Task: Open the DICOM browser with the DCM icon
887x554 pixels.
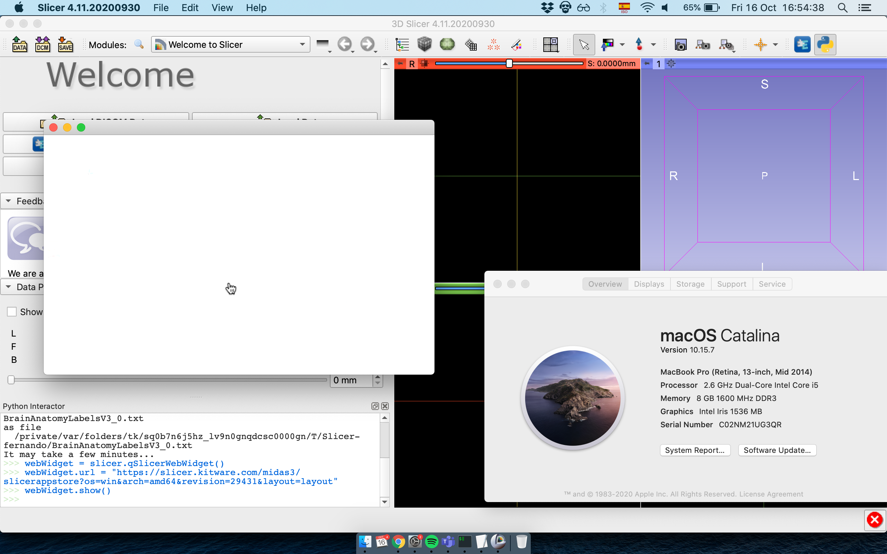Action: (43, 44)
